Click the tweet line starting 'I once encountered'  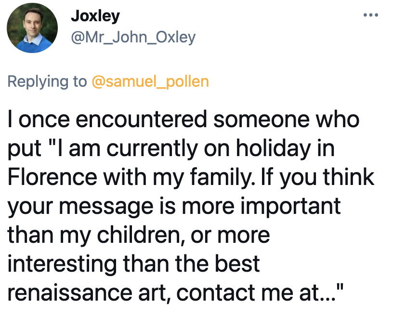[183, 119]
